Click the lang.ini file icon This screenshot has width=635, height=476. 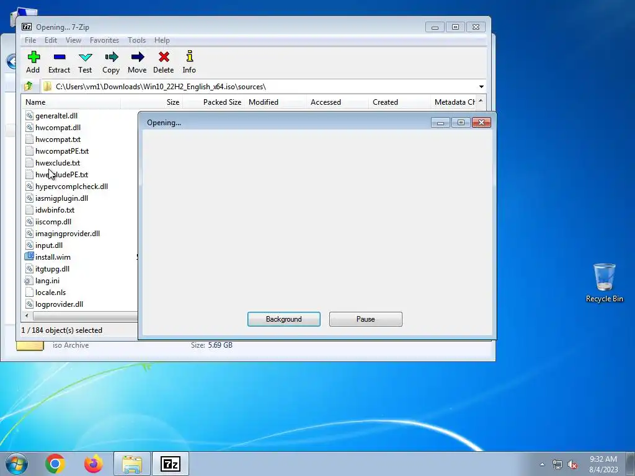click(x=29, y=281)
